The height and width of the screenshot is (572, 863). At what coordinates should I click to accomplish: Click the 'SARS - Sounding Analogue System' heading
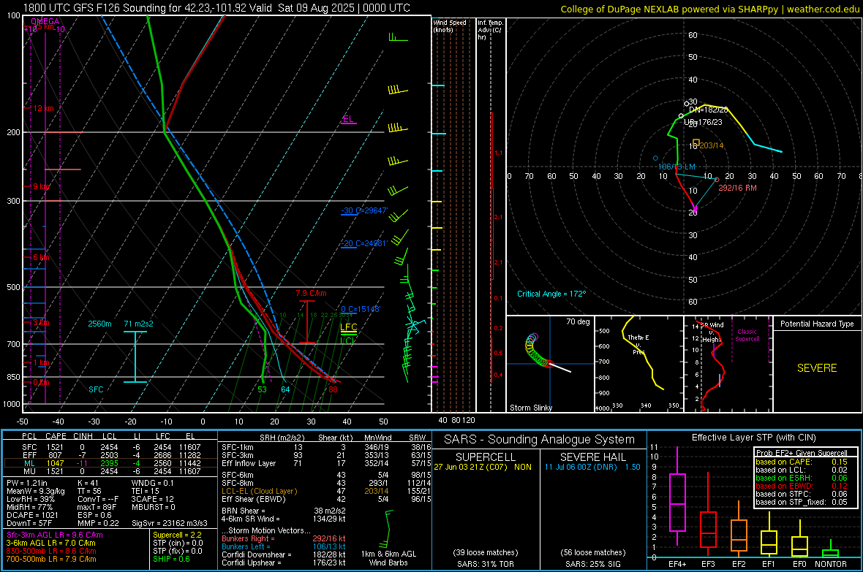point(540,440)
